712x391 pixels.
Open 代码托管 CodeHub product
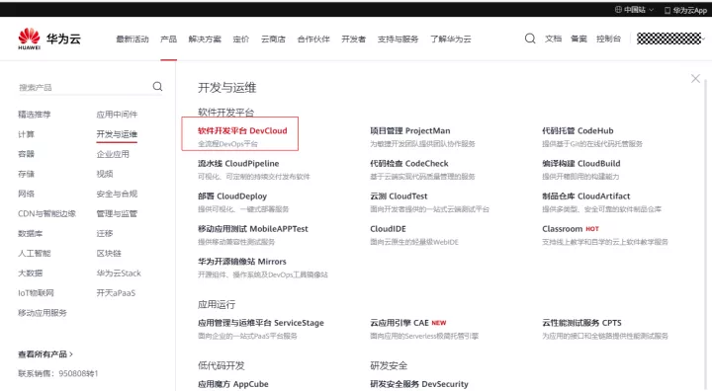pos(578,130)
